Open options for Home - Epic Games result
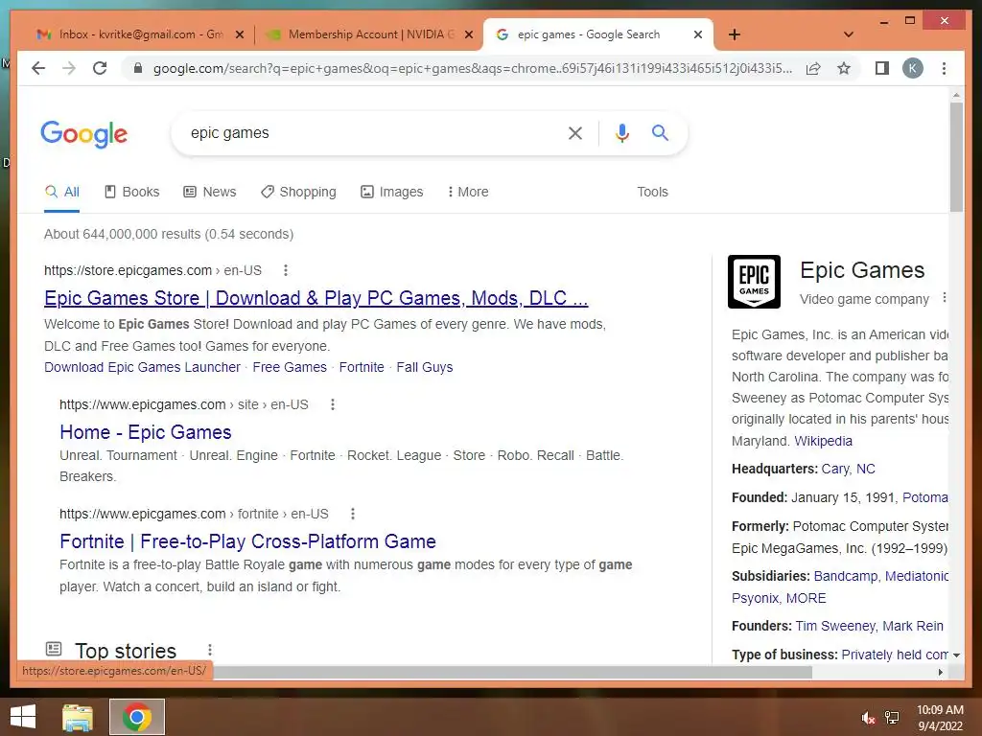This screenshot has width=982, height=736. pos(333,404)
